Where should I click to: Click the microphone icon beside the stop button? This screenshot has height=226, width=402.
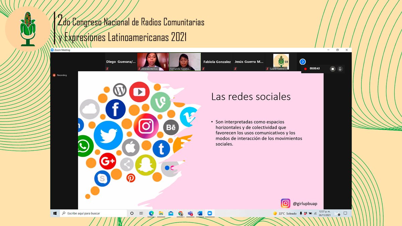point(340,69)
